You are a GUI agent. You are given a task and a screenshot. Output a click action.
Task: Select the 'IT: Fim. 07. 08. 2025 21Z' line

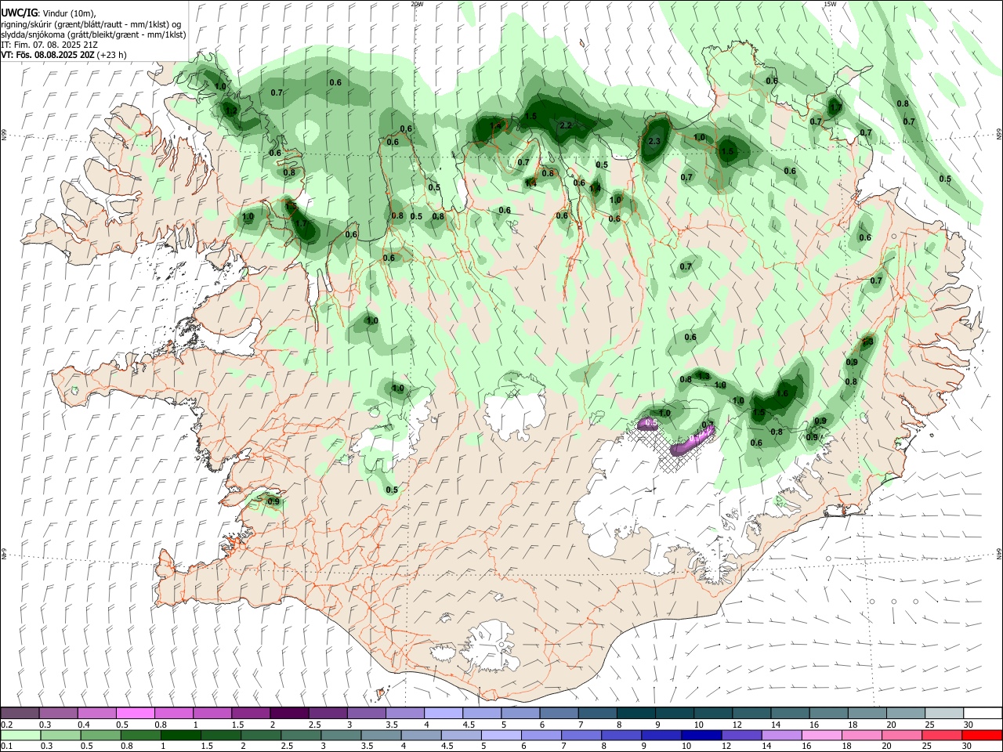tap(49, 45)
